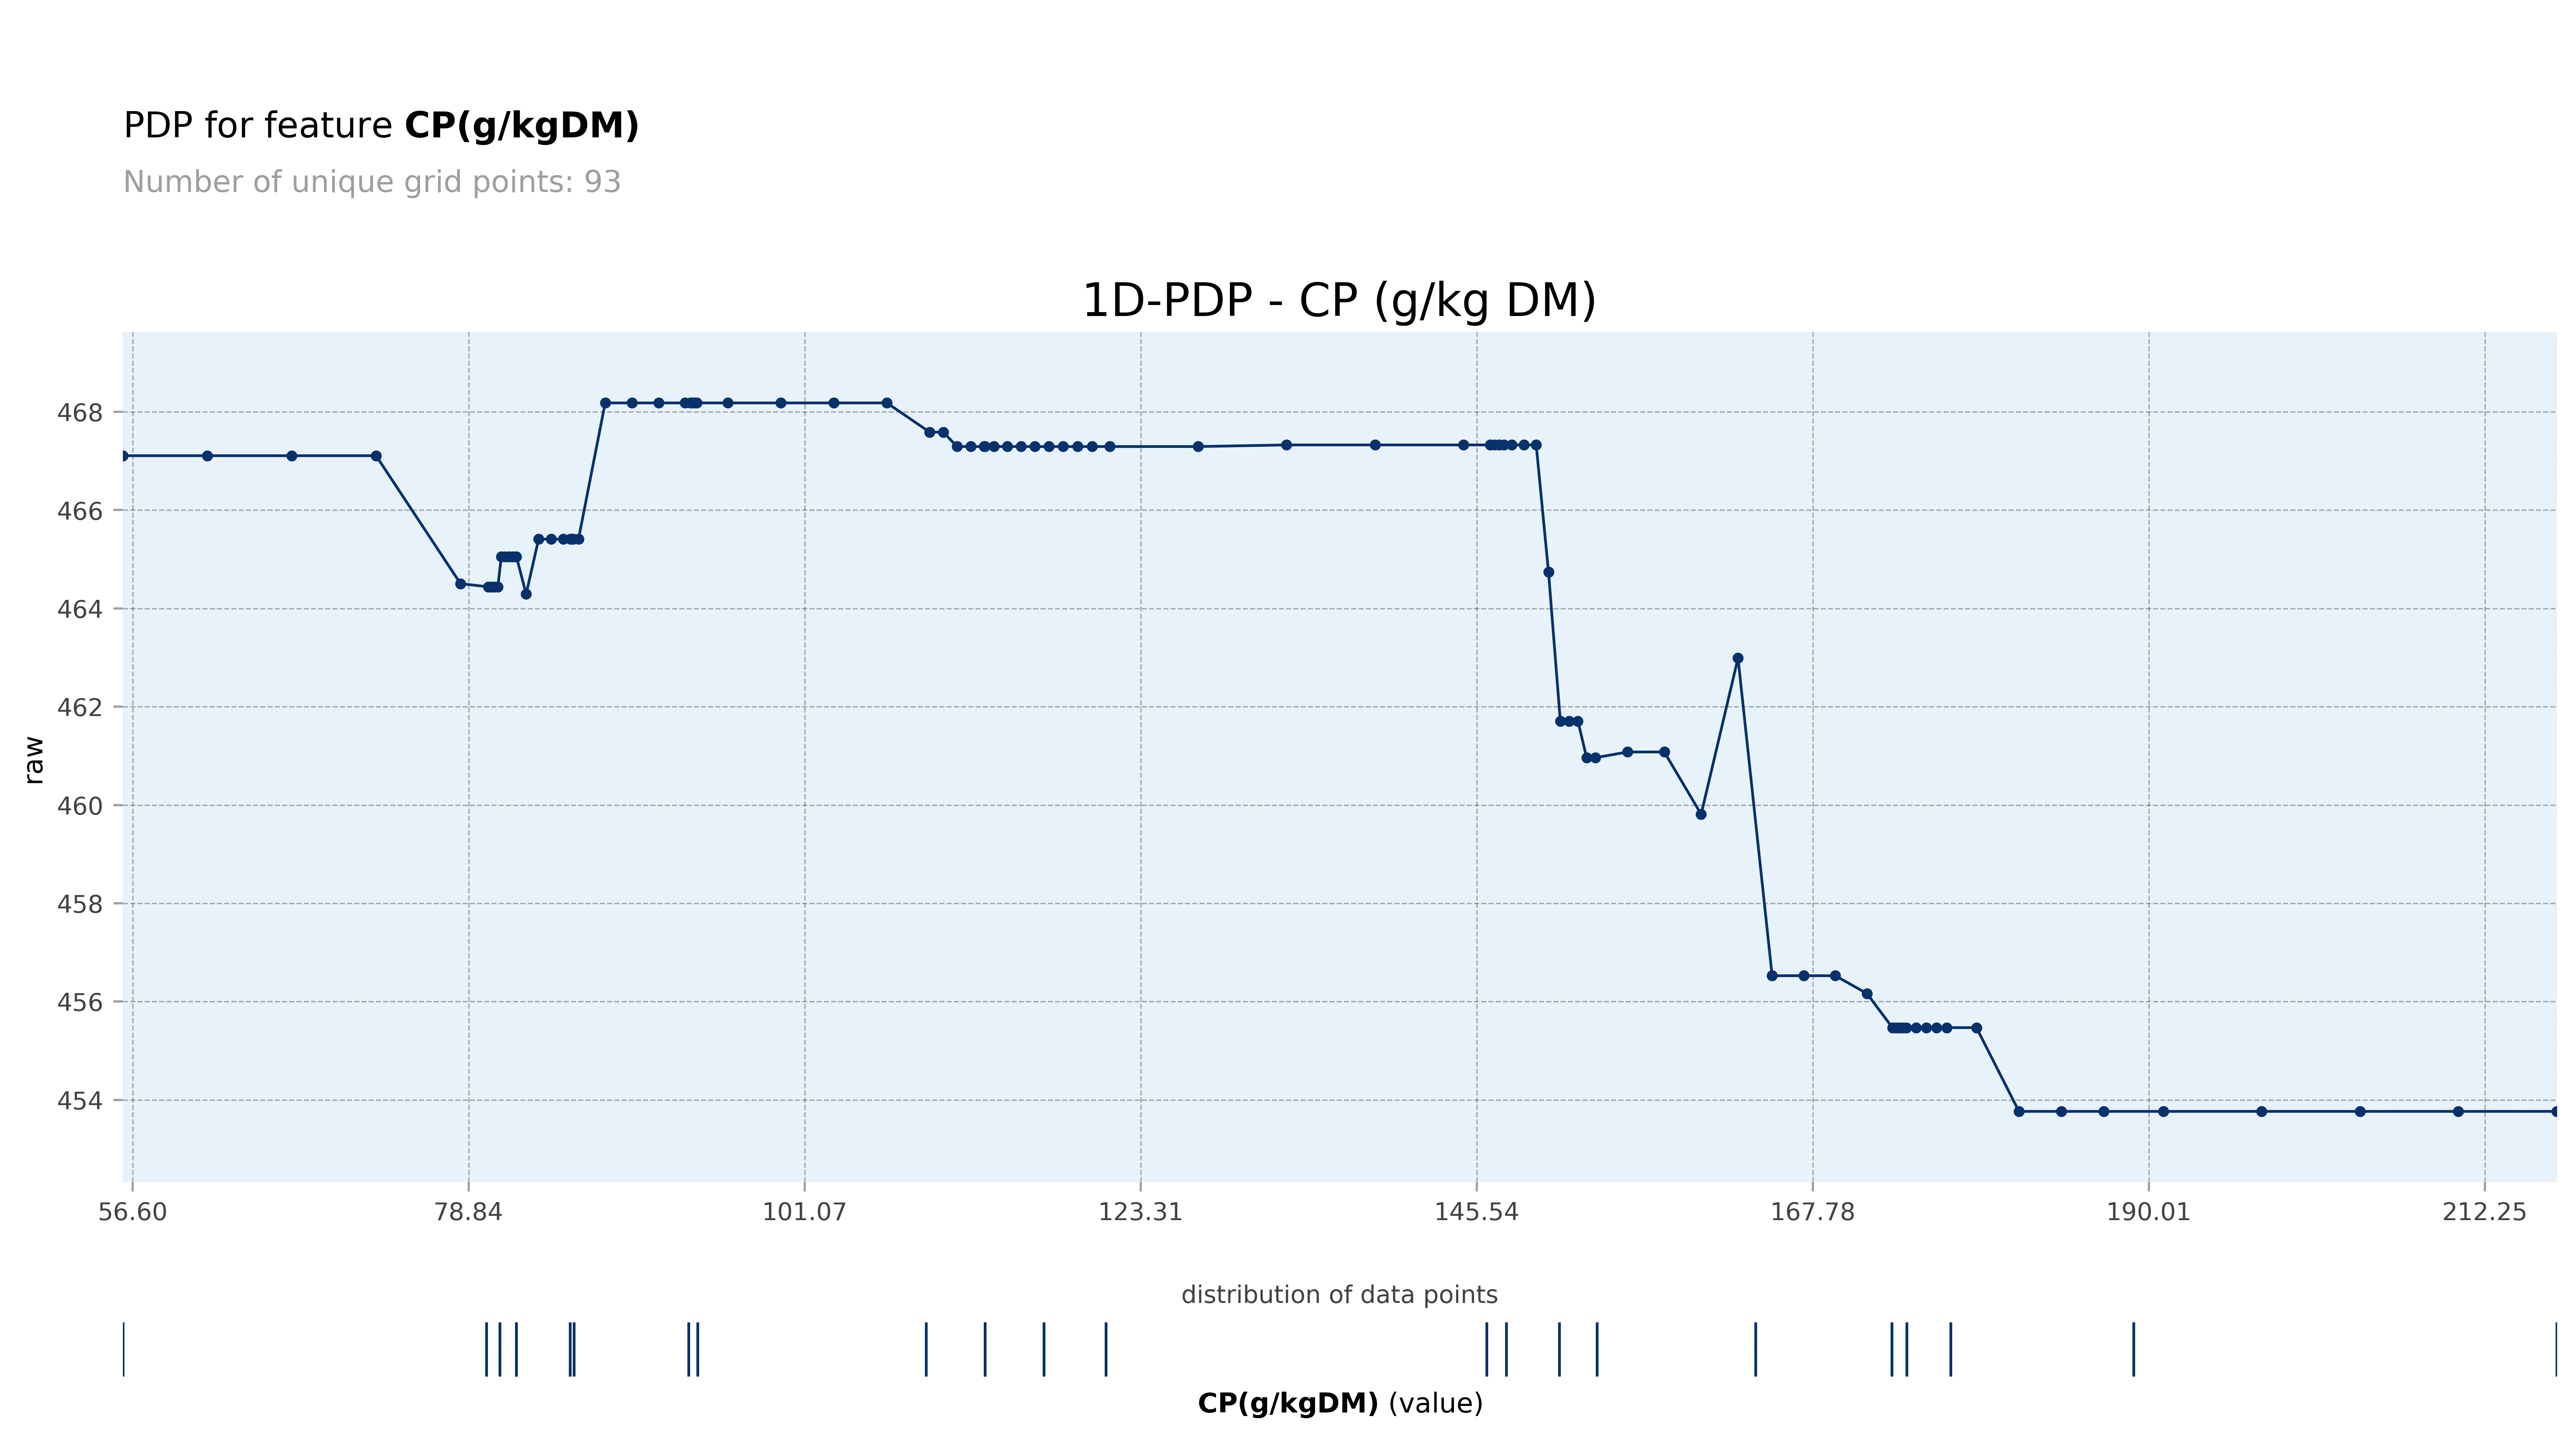Click the rightmost rug mark in the distribution
The width and height of the screenshot is (2576, 1438).
coord(2555,1349)
